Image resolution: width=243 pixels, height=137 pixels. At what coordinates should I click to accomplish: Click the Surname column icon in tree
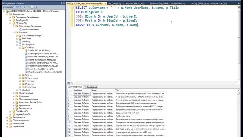(x=26, y=63)
